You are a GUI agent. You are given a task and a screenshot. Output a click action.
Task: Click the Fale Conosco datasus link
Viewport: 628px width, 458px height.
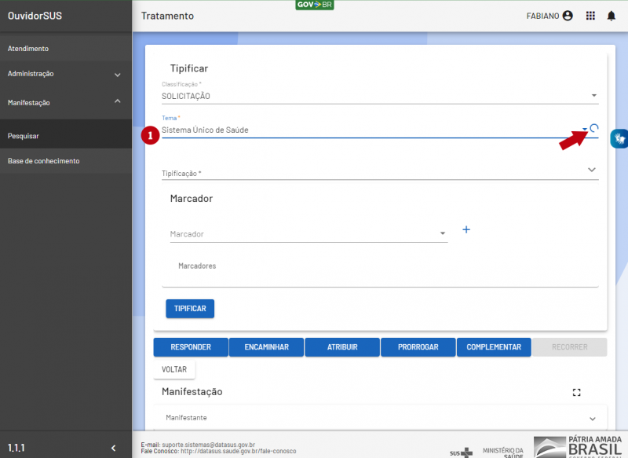238,452
